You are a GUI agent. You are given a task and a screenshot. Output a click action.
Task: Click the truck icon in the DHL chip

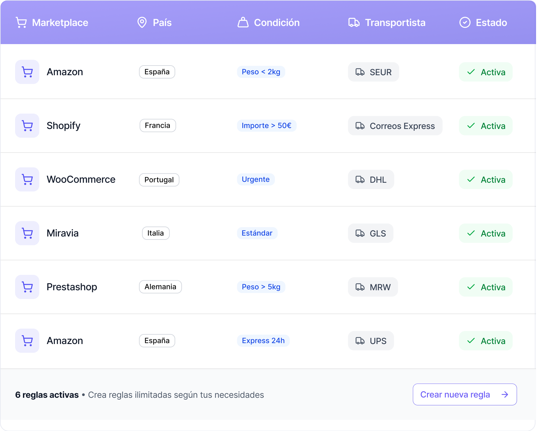coord(360,179)
